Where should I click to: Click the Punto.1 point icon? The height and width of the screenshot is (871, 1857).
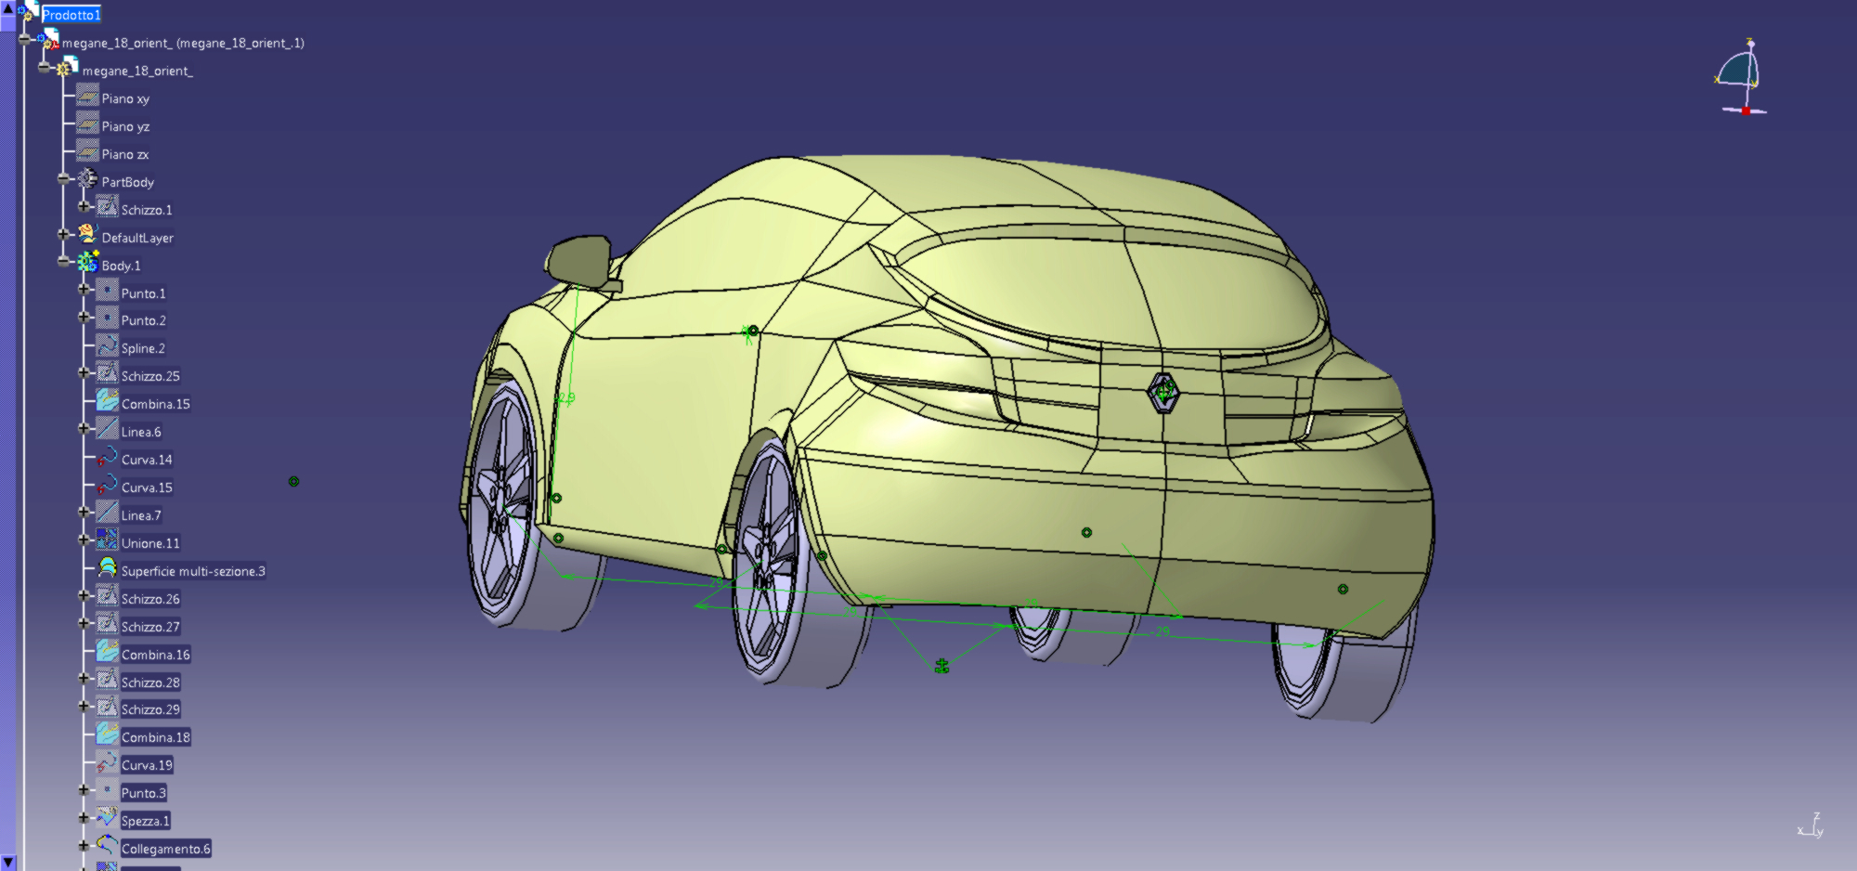108,291
